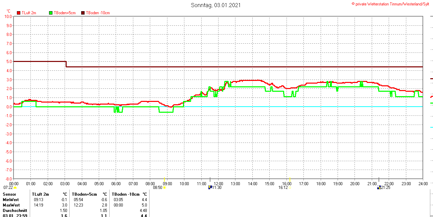Viewport: 433px width, 217px height.
Task: Click the sunrise sun icon at 08:50
Action: (165, 188)
